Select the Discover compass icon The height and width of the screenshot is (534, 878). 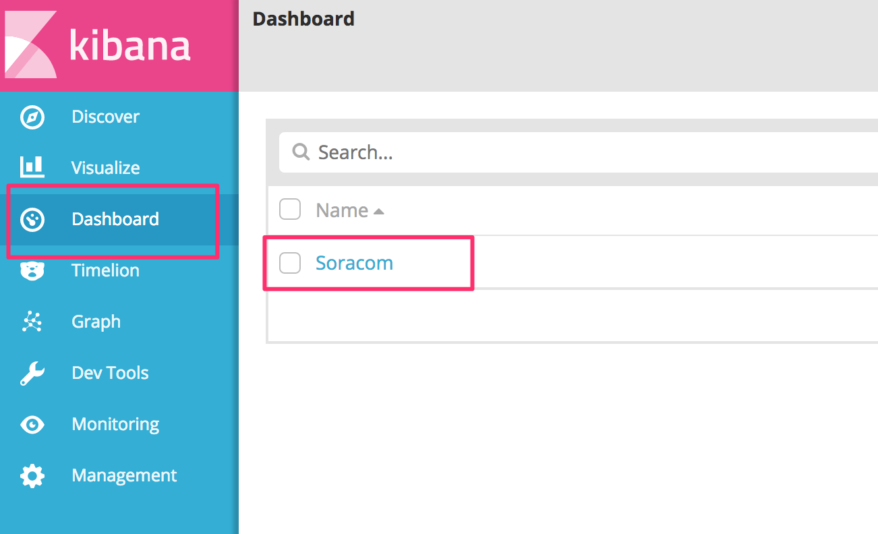(x=32, y=116)
